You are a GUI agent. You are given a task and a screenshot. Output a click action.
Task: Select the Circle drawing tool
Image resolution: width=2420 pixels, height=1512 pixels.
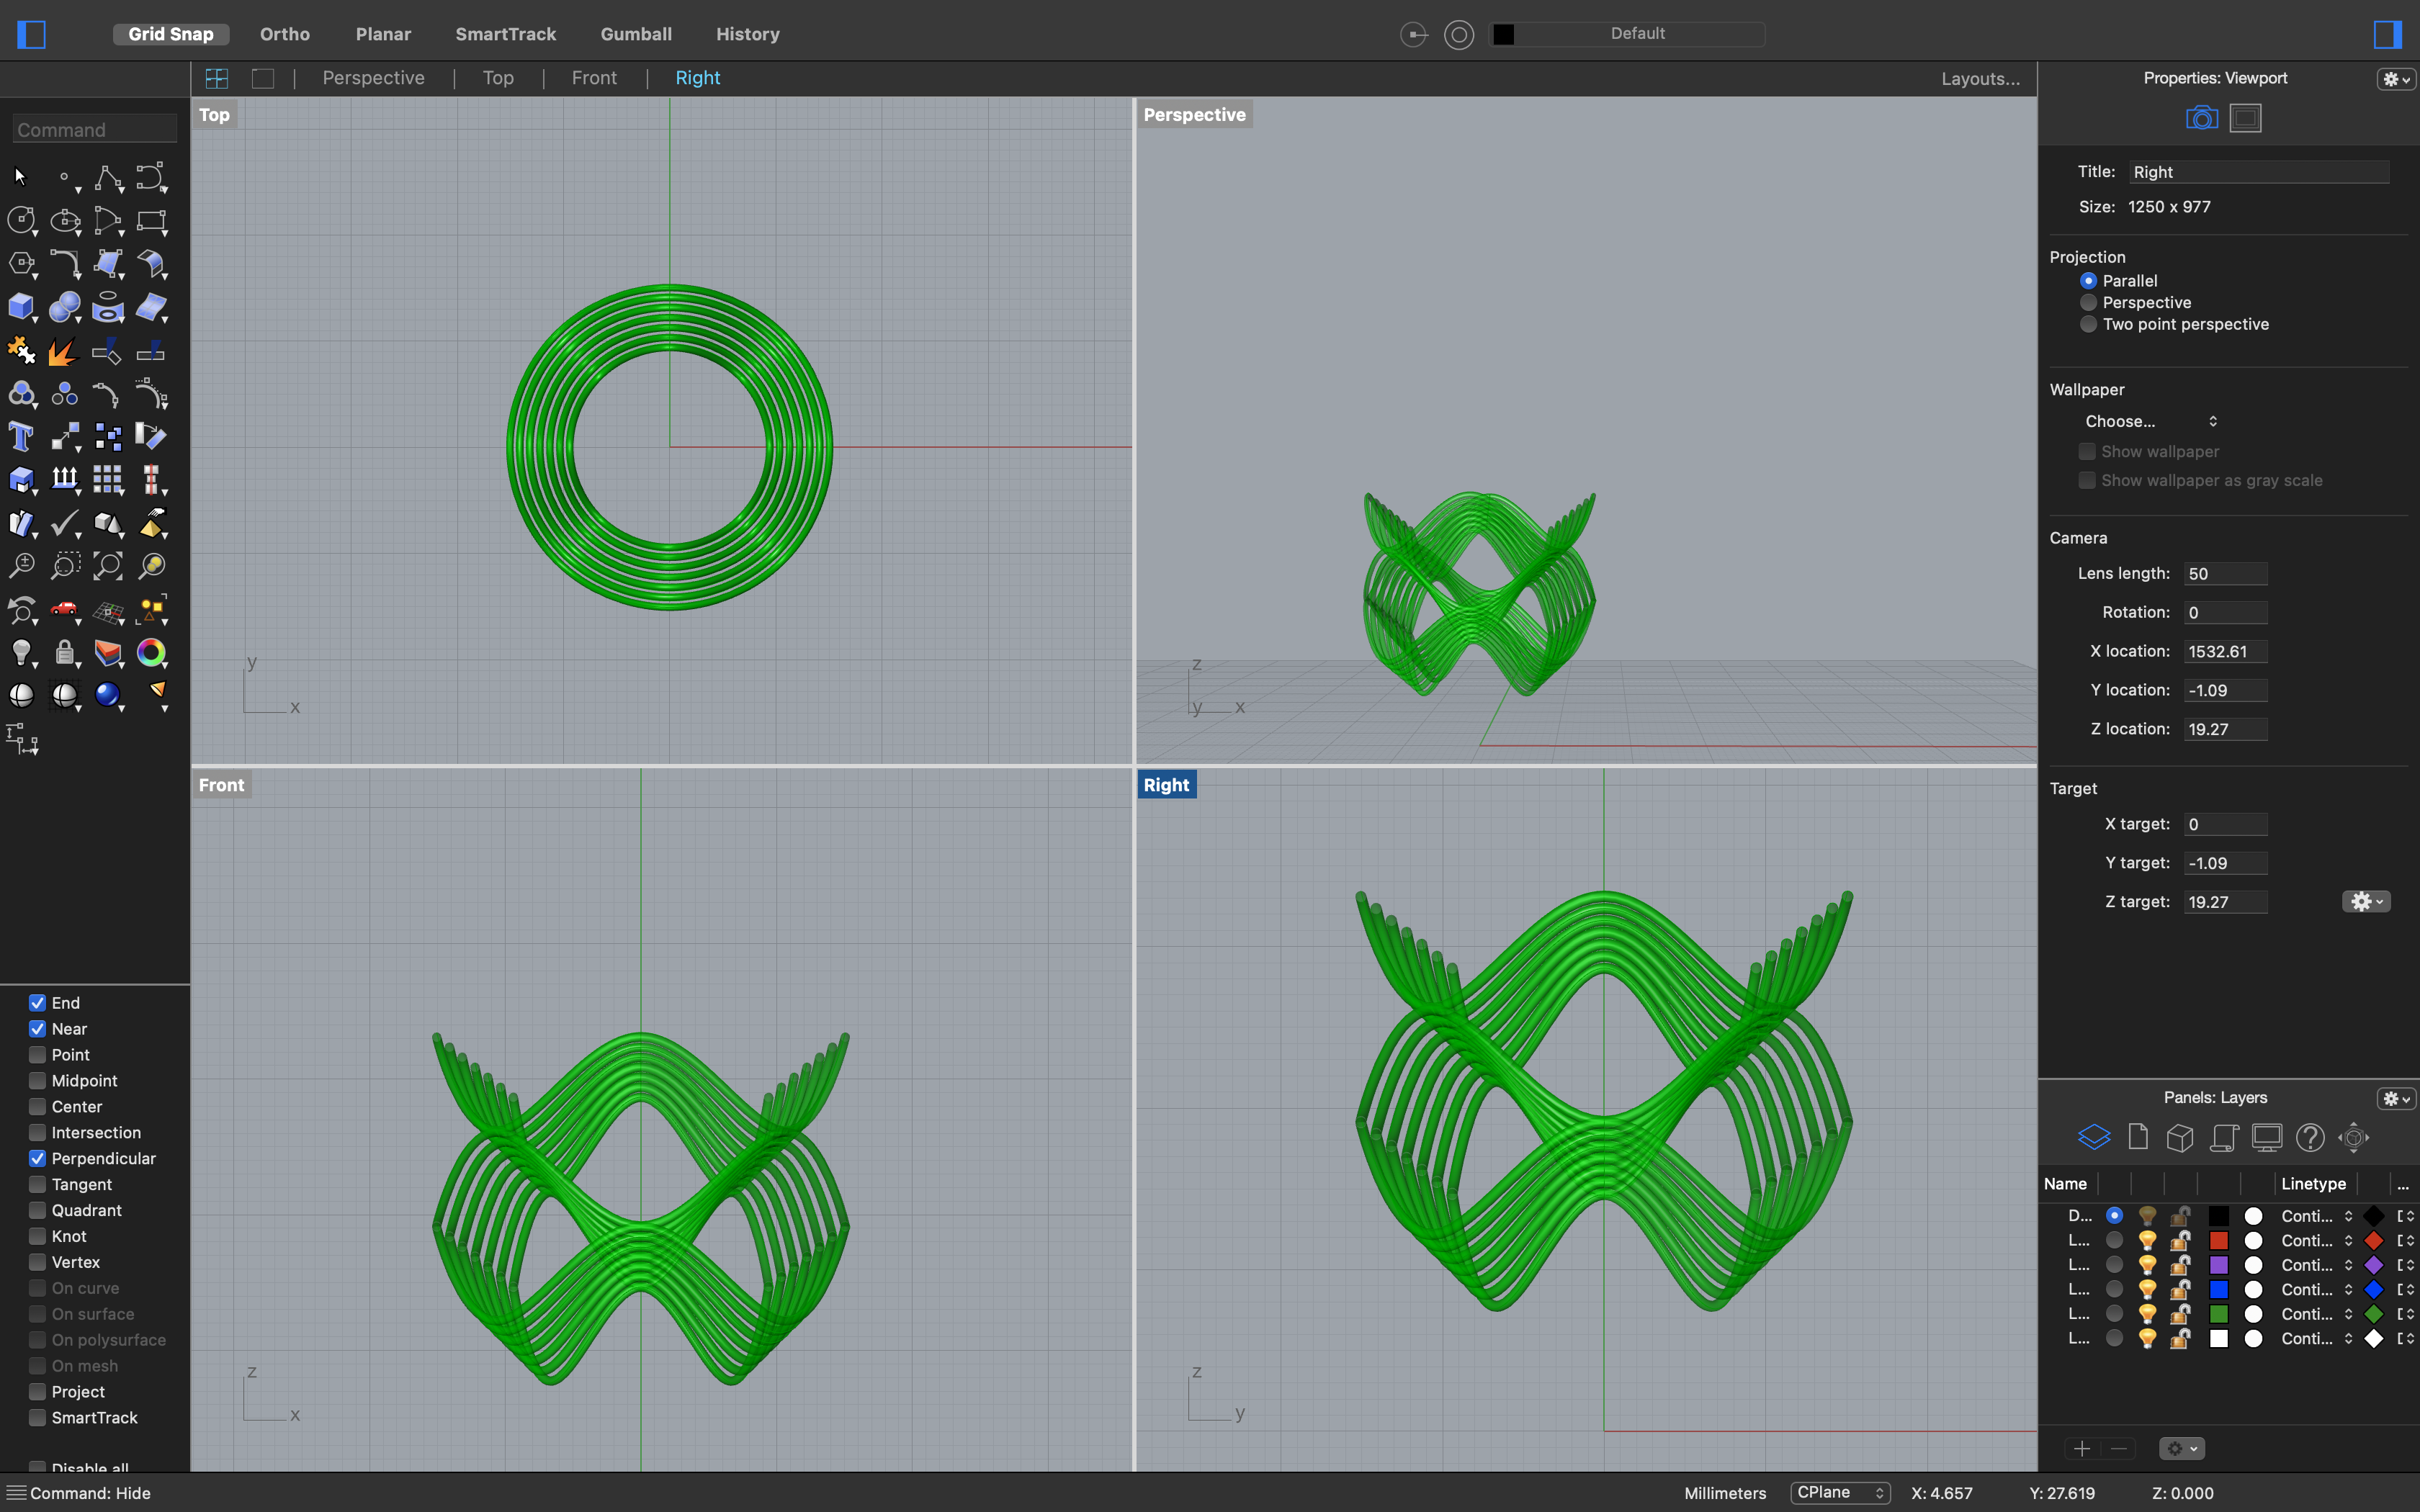point(20,220)
